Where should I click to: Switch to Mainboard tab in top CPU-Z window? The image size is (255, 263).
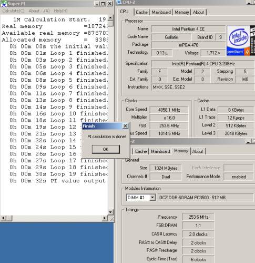161,12
